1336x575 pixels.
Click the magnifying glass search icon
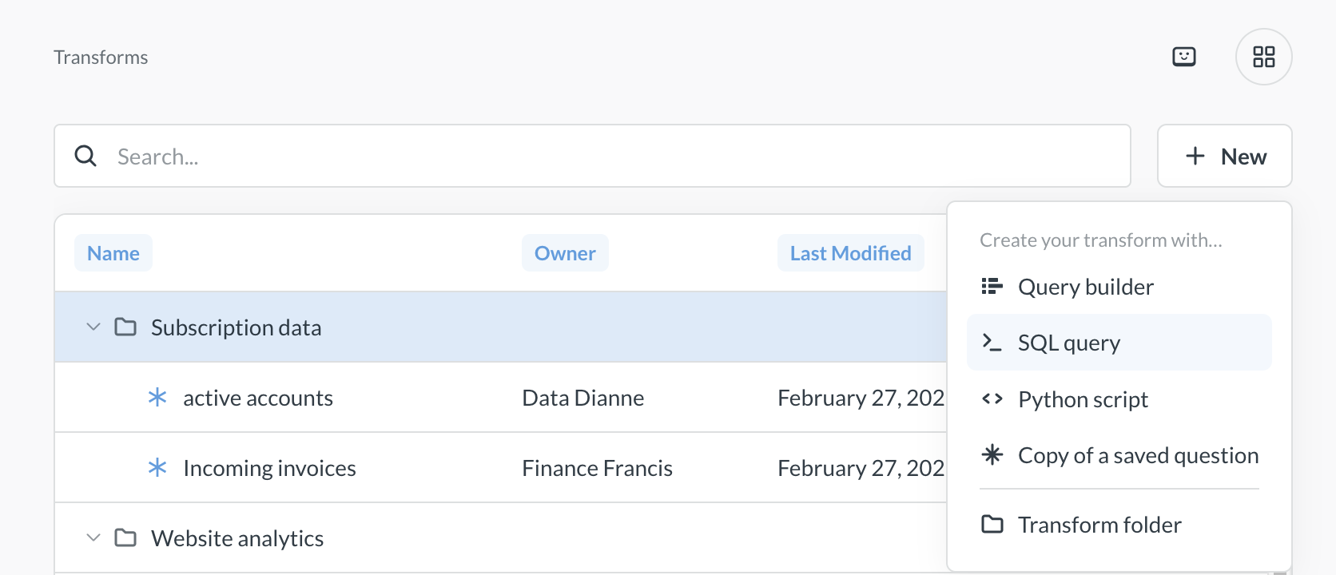coord(85,156)
